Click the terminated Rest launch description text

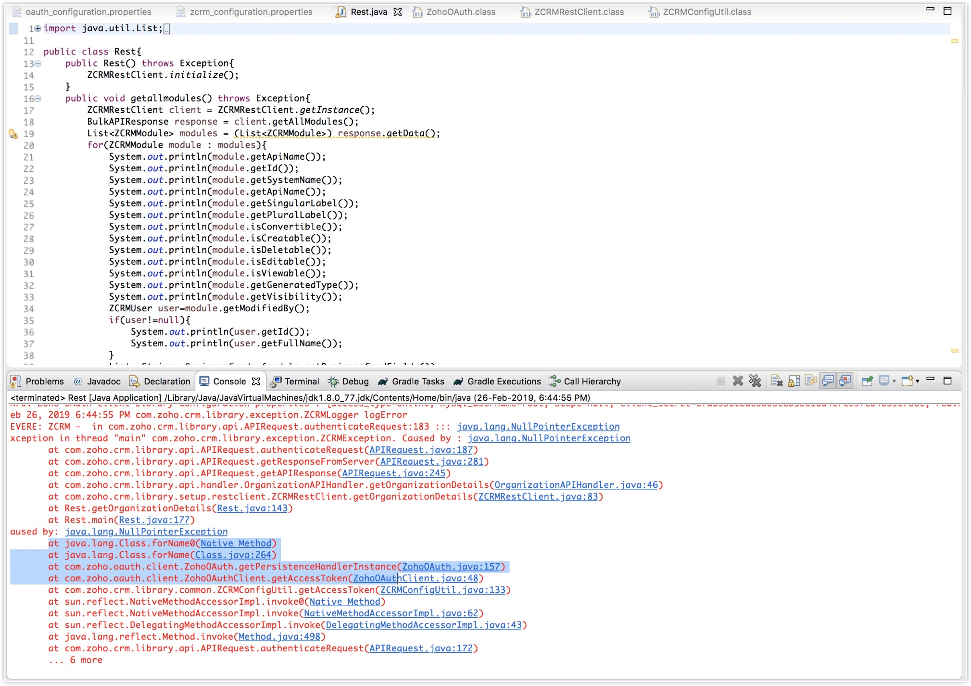[300, 398]
